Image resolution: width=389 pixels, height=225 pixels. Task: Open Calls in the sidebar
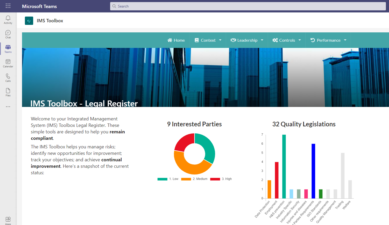point(8,78)
